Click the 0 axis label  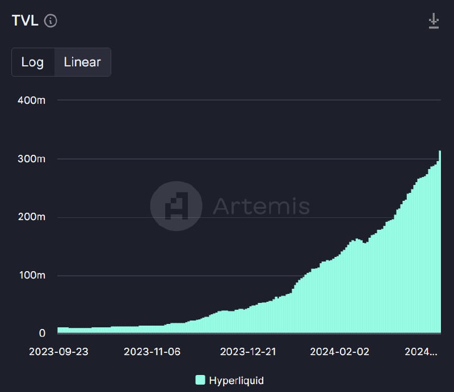pos(42,333)
